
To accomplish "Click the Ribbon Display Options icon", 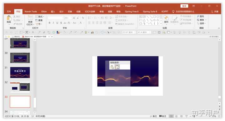I will (193, 6).
